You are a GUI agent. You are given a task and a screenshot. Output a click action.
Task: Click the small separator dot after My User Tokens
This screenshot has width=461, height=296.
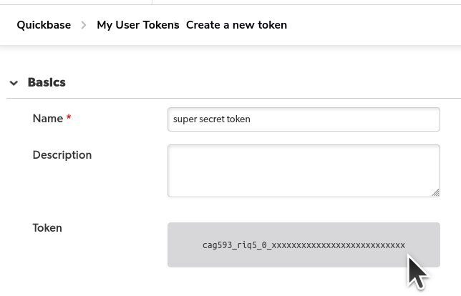tap(175, 23)
